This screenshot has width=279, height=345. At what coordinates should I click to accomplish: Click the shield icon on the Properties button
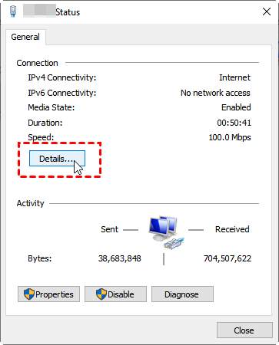tap(29, 294)
